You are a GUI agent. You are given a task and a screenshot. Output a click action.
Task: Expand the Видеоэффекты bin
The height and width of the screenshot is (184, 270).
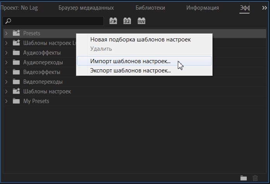(x=6, y=72)
